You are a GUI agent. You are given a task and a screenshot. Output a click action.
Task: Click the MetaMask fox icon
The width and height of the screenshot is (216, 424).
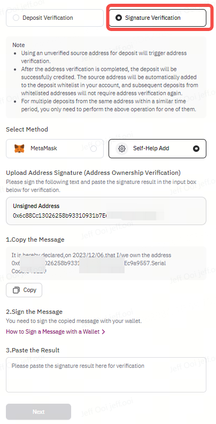tap(19, 149)
